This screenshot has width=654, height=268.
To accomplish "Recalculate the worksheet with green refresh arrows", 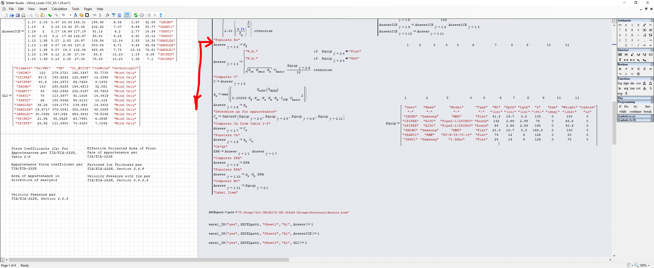I will (x=136, y=15).
